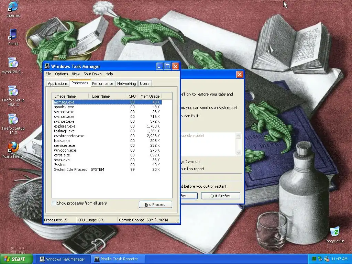The height and width of the screenshot is (264, 352).
Task: Select the msmsgs.exe process row
Action: pyautogui.click(x=107, y=102)
